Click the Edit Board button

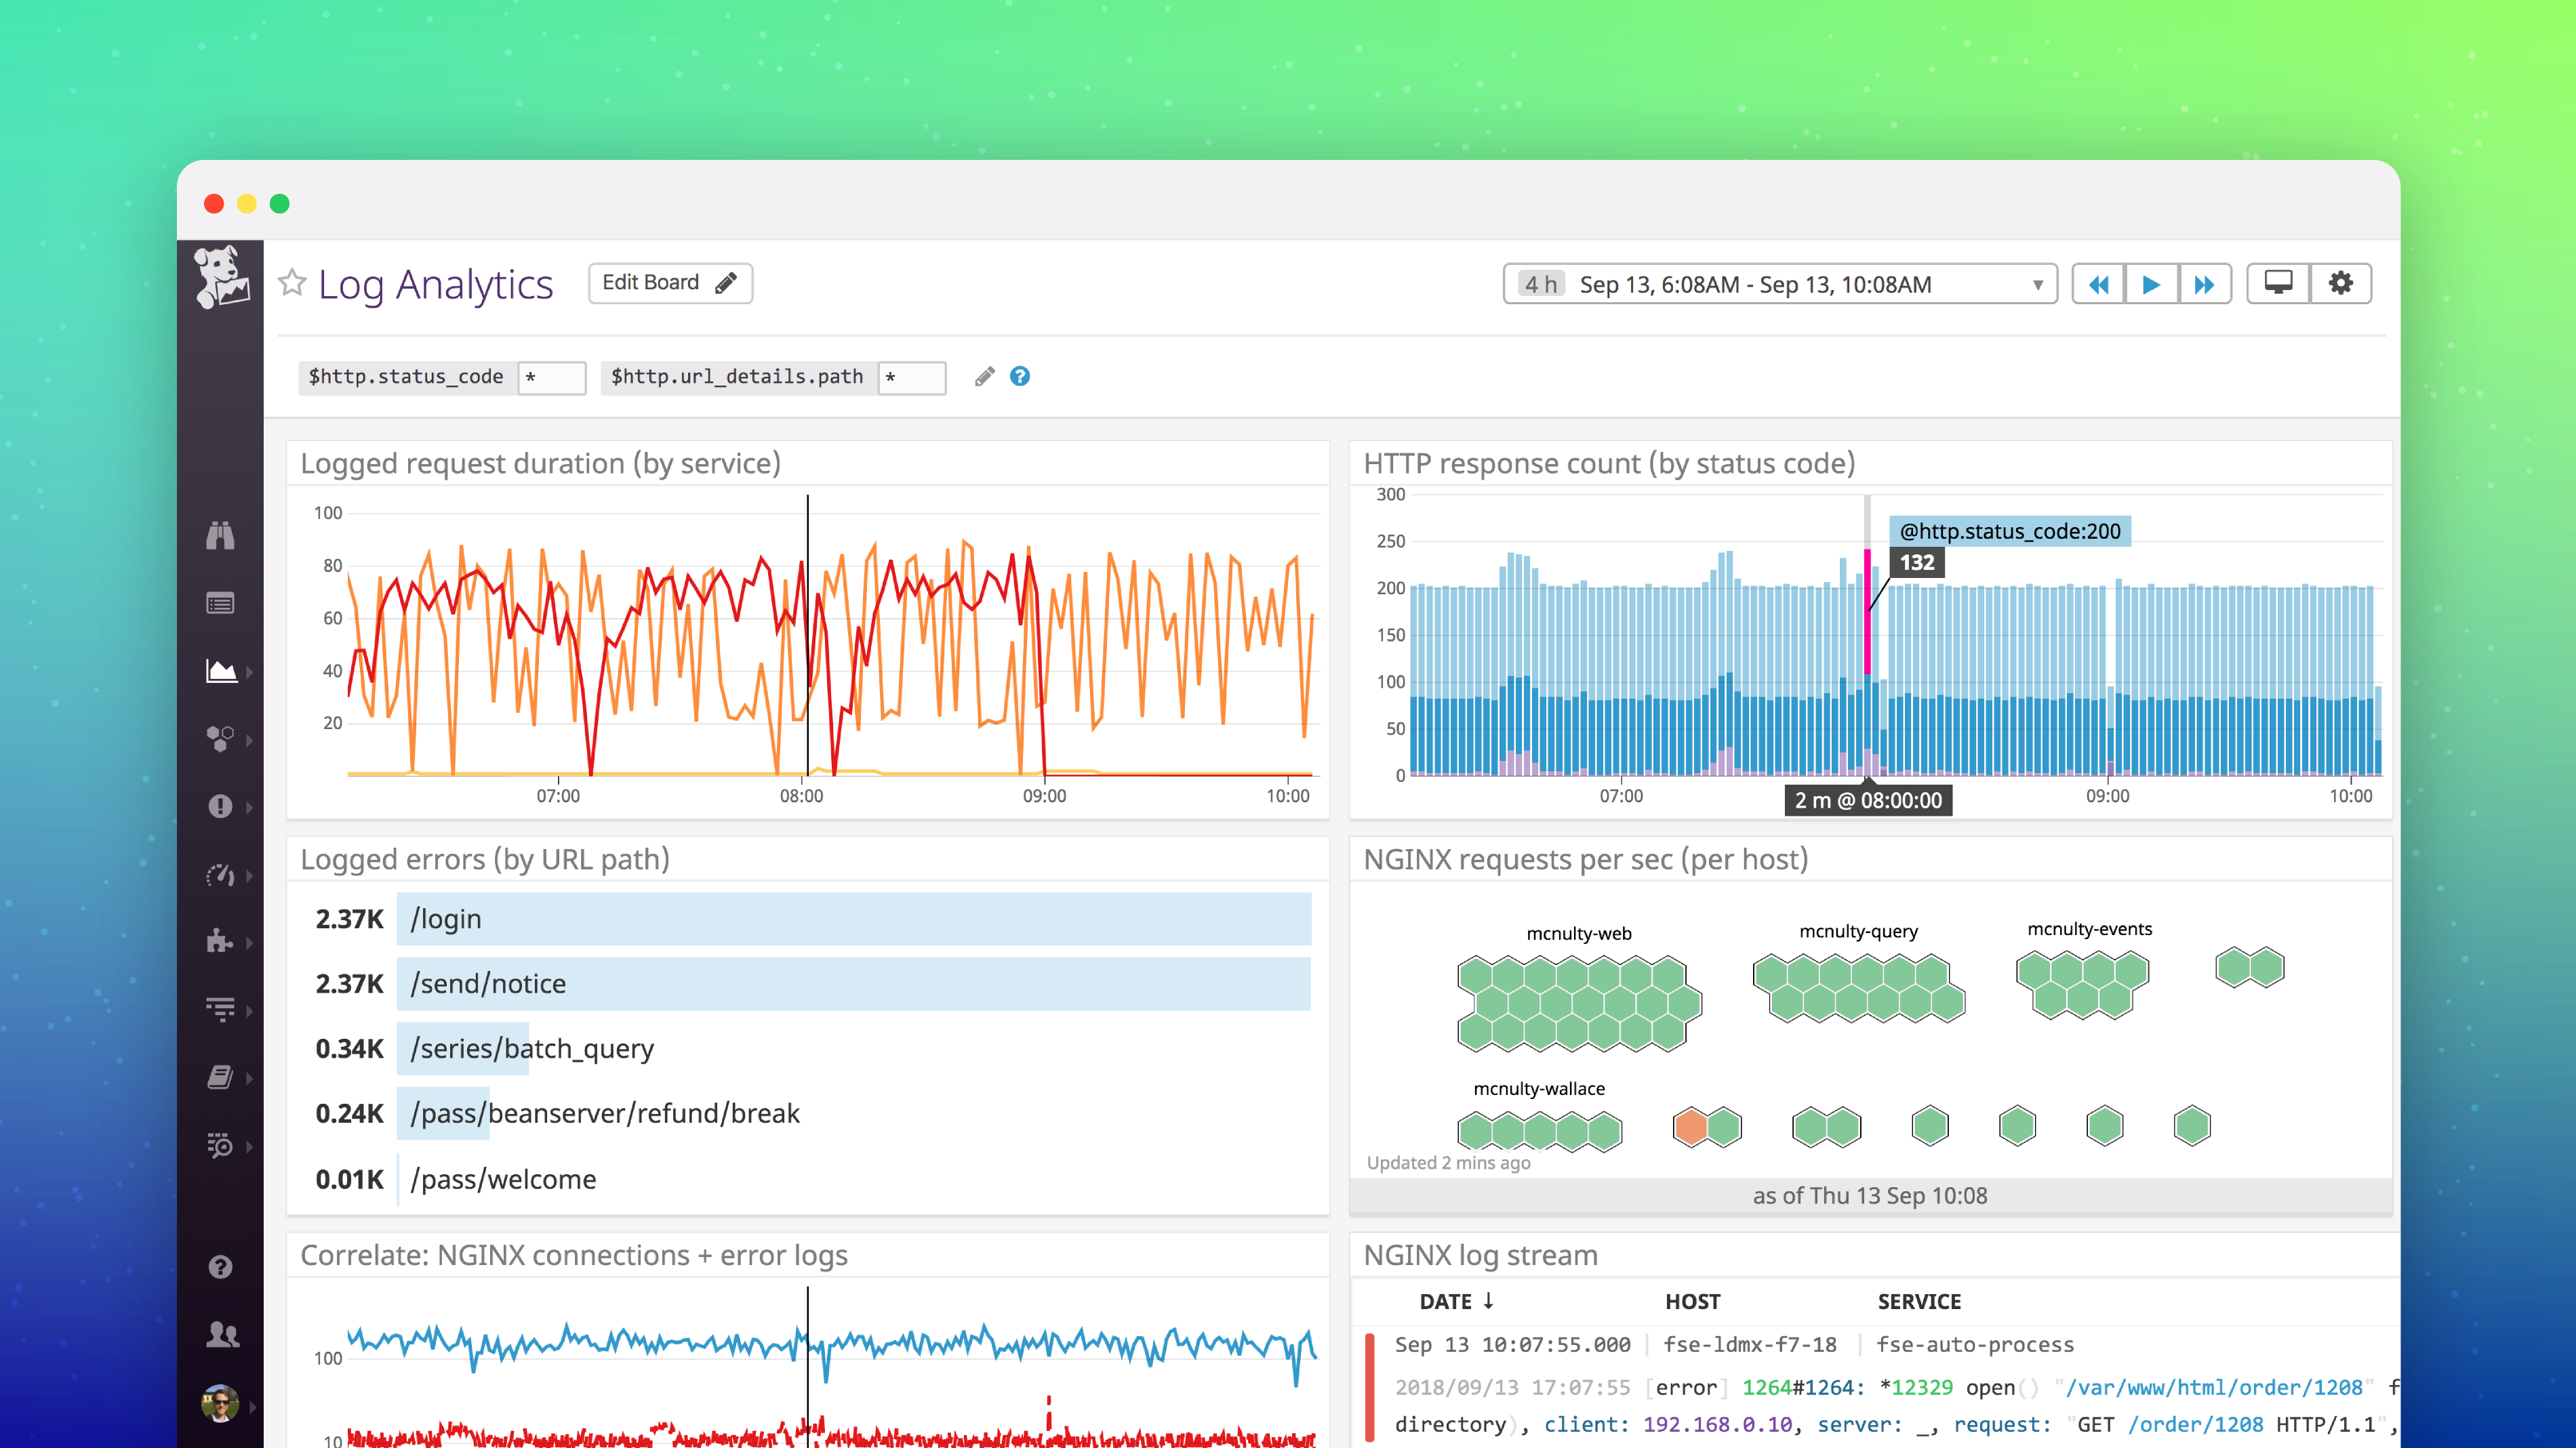tap(669, 282)
